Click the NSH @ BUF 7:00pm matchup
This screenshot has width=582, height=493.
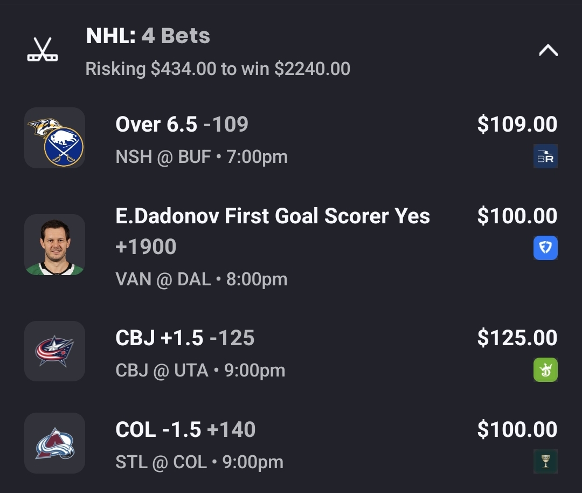click(x=202, y=157)
